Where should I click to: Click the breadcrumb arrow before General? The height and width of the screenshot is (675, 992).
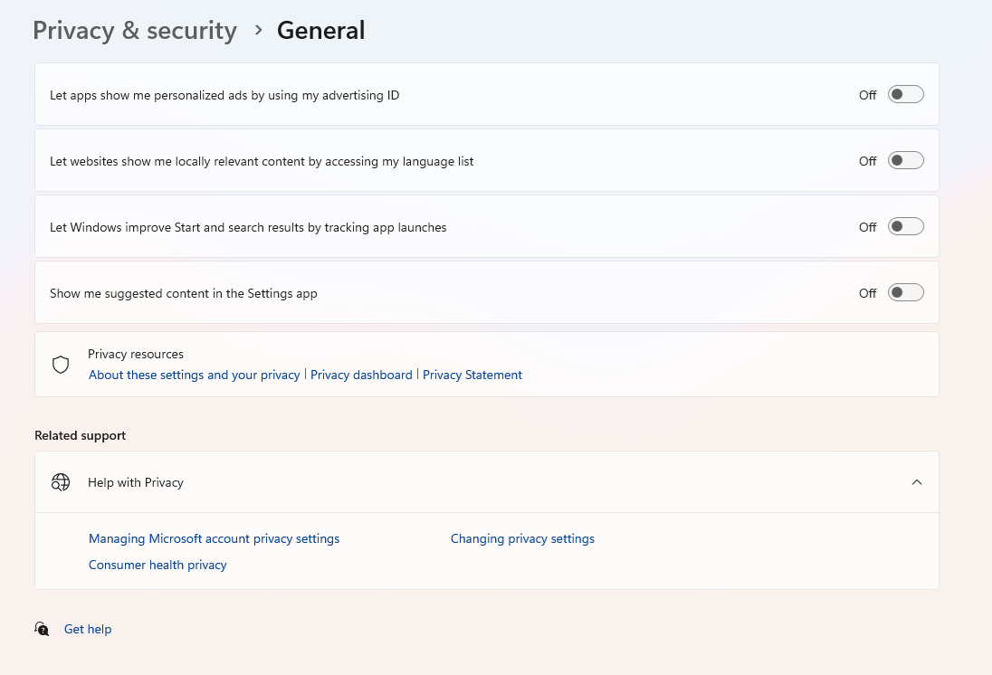click(259, 30)
